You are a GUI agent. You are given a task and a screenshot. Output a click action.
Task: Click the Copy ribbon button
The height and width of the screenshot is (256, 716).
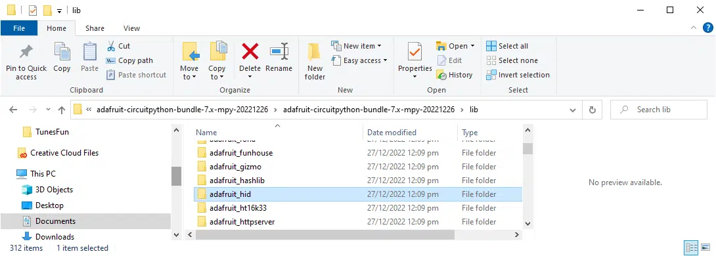(x=62, y=58)
